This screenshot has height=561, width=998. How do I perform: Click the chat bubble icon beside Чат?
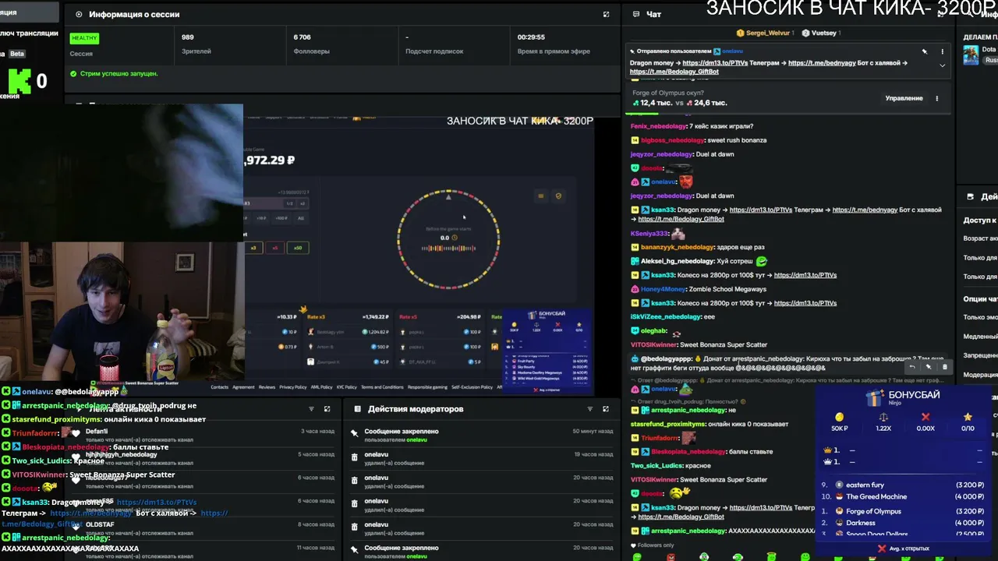(x=636, y=14)
